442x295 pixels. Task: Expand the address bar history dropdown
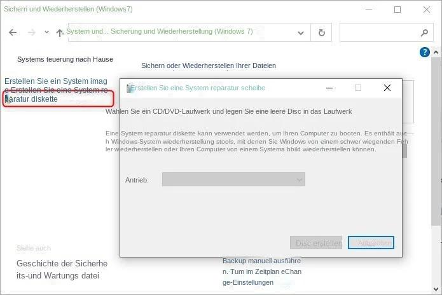(301, 33)
